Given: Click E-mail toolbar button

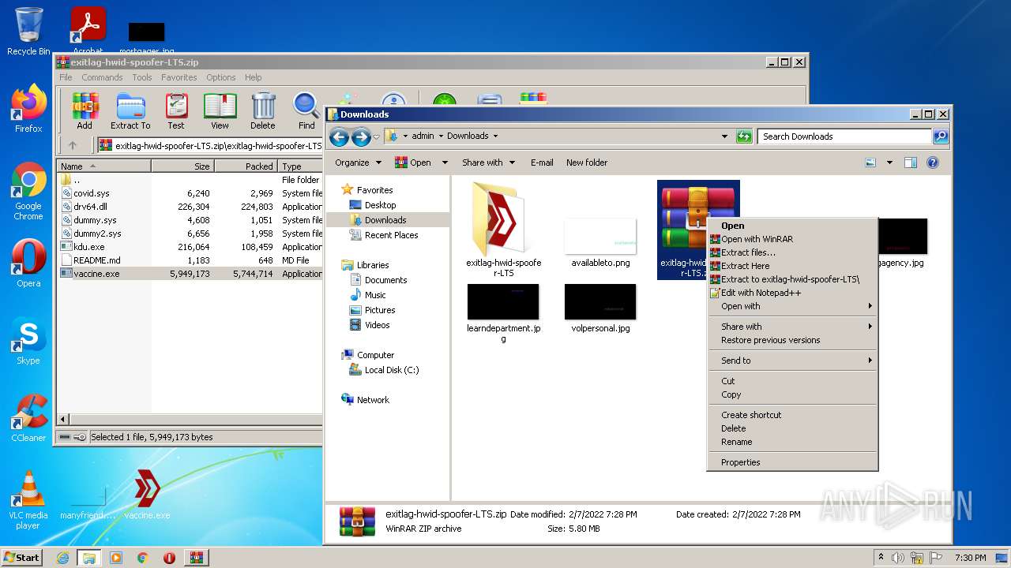Looking at the screenshot, I should tap(542, 163).
